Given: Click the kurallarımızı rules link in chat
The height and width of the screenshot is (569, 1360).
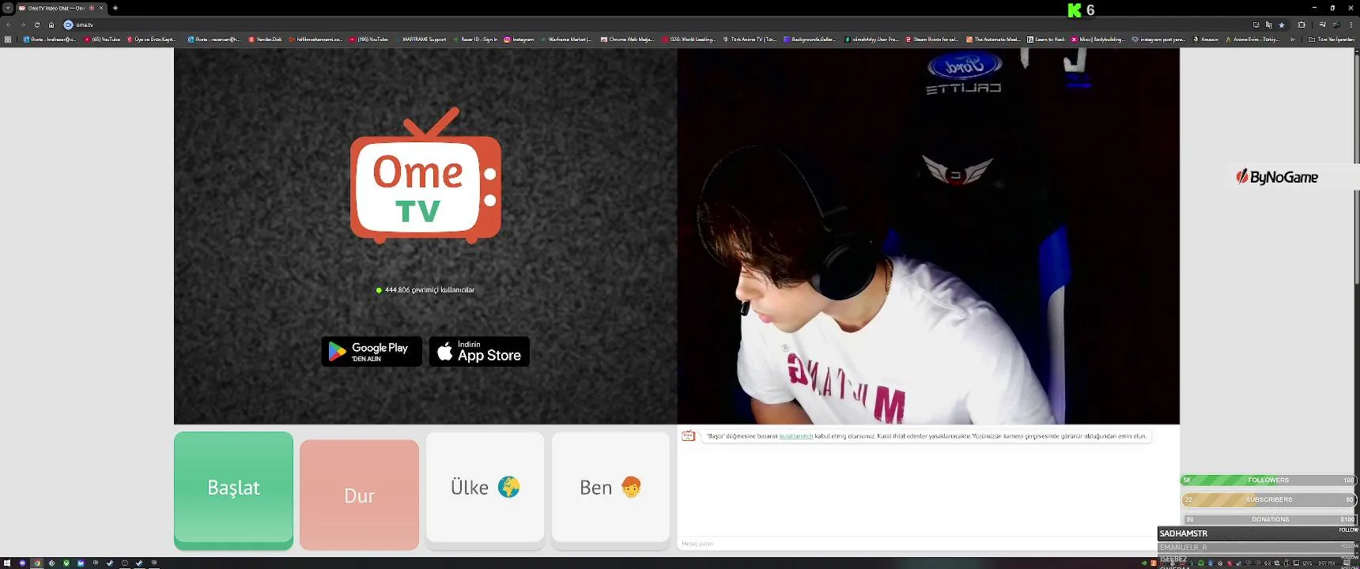Looking at the screenshot, I should click(x=796, y=436).
